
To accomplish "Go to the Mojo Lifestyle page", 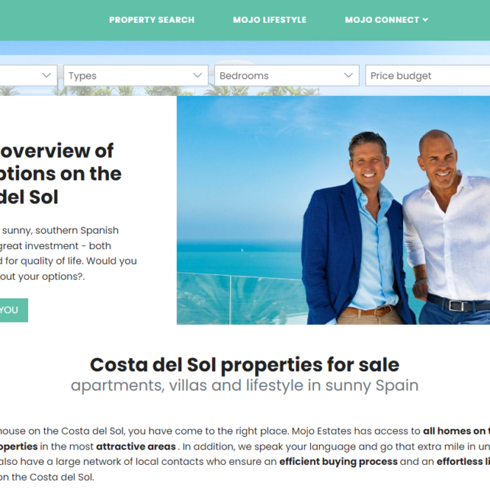I will [270, 20].
